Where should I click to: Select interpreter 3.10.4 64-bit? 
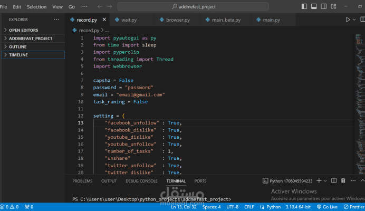coord(298,207)
